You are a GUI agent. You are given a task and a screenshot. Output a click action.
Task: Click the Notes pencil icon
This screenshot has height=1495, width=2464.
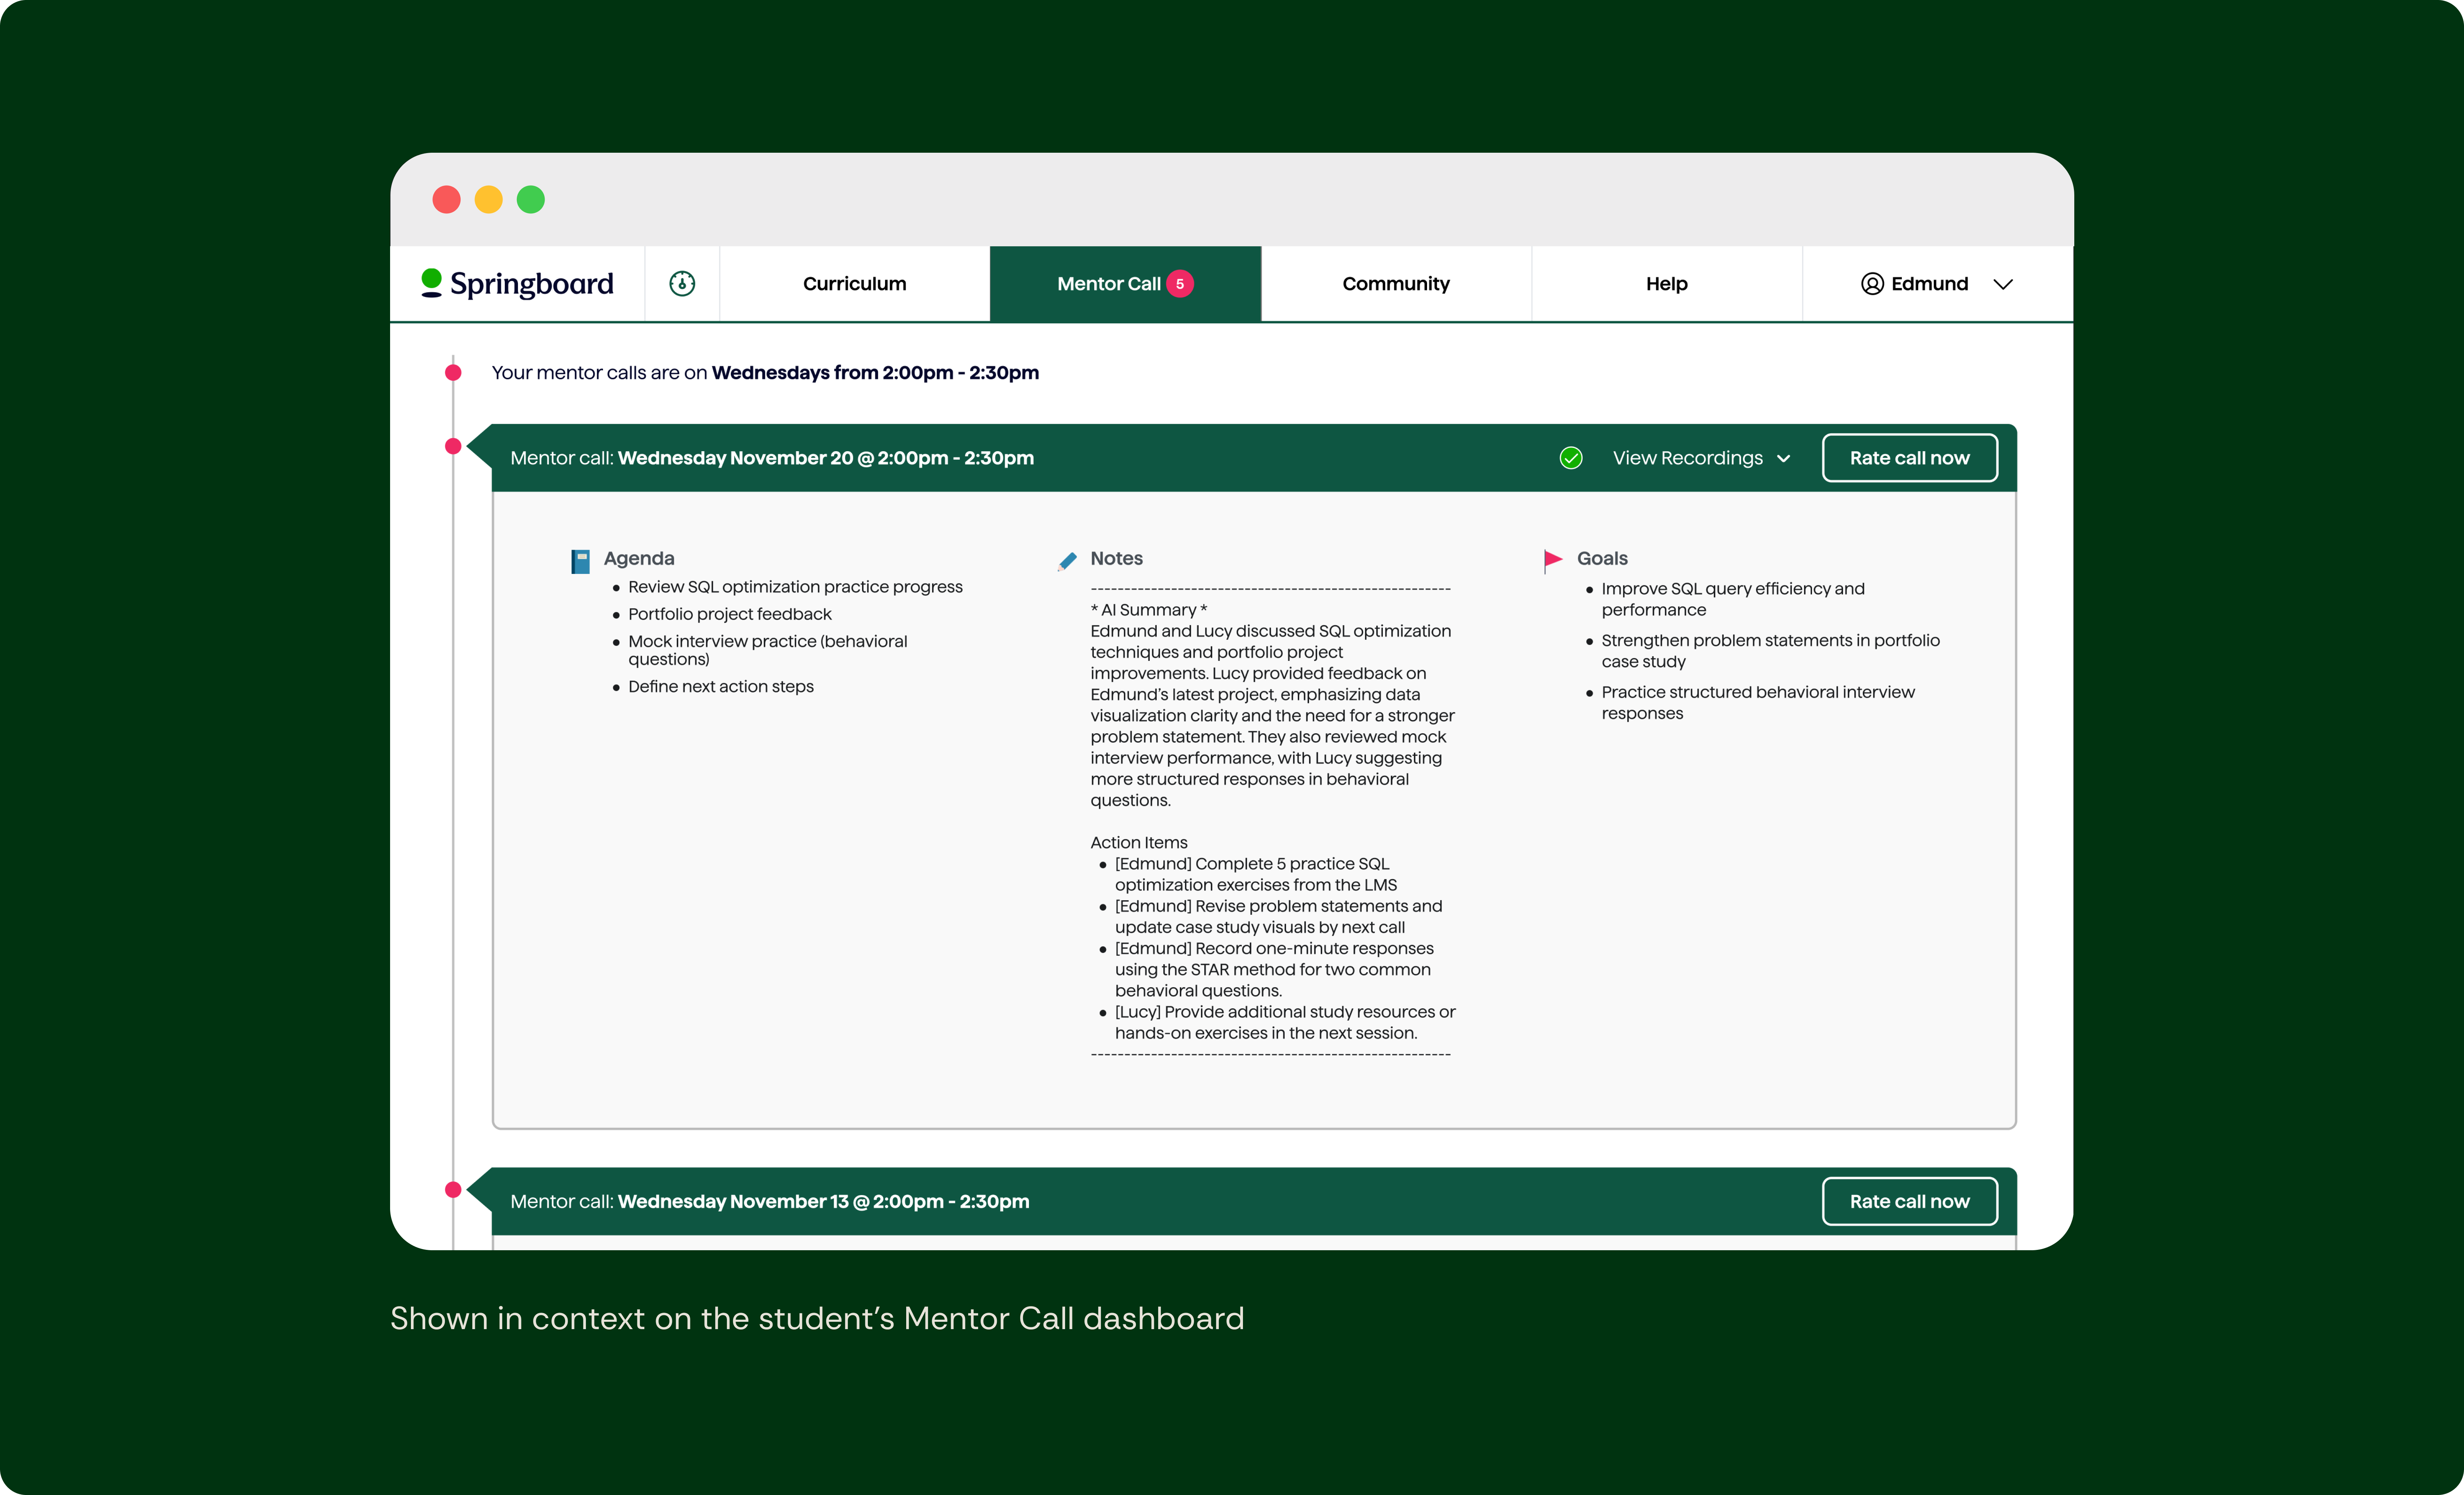[1067, 561]
